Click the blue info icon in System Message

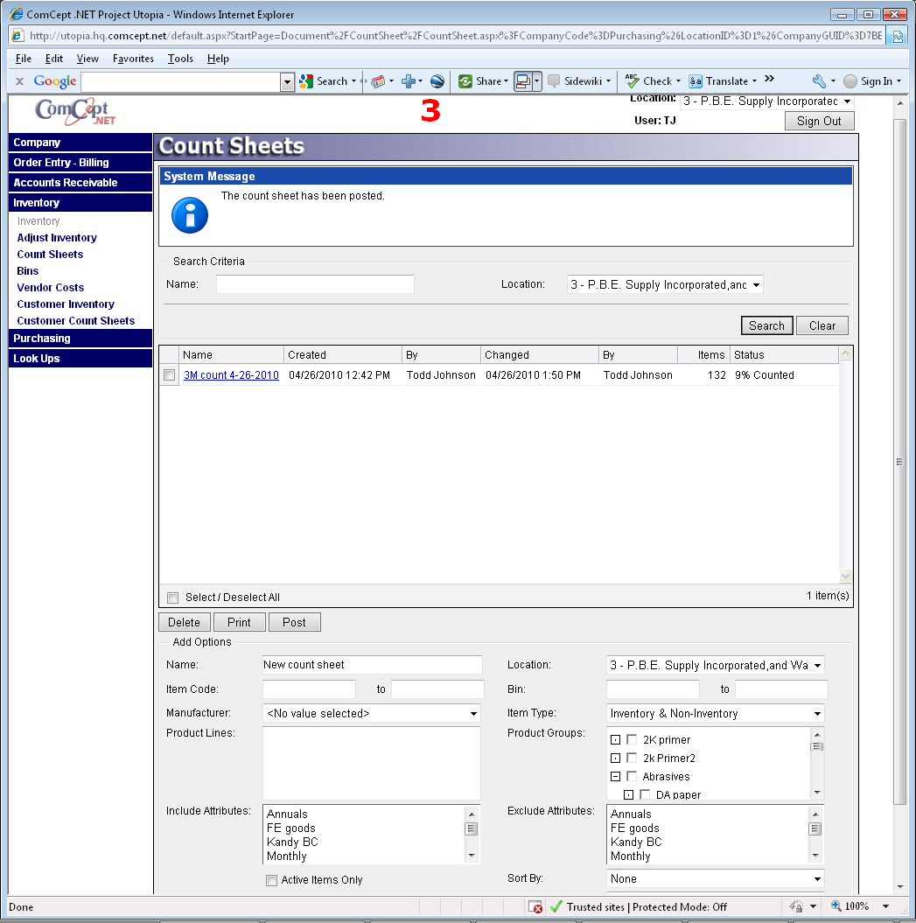[x=190, y=215]
